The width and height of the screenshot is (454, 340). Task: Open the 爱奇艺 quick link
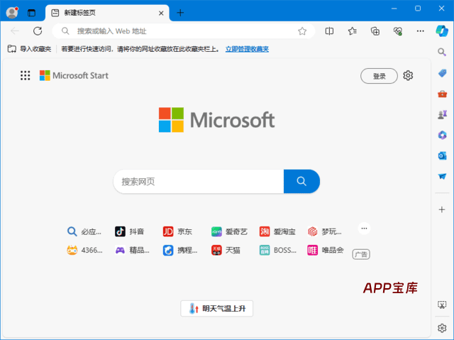click(229, 231)
